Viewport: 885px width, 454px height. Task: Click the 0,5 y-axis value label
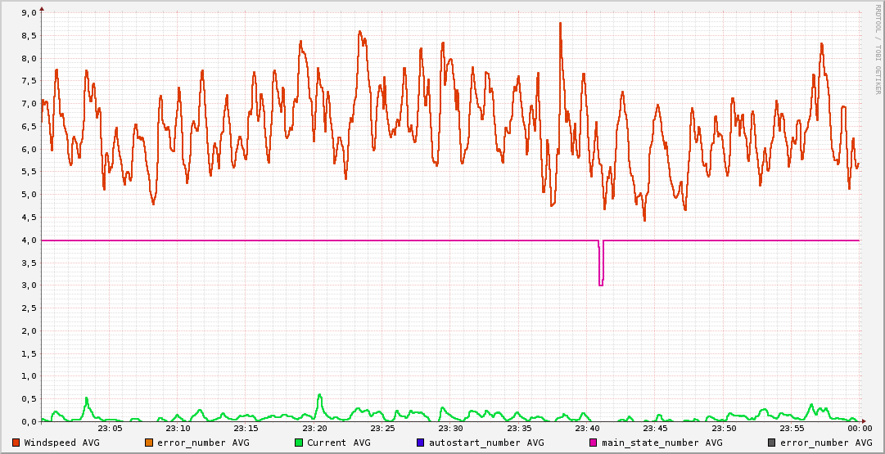pyautogui.click(x=27, y=399)
